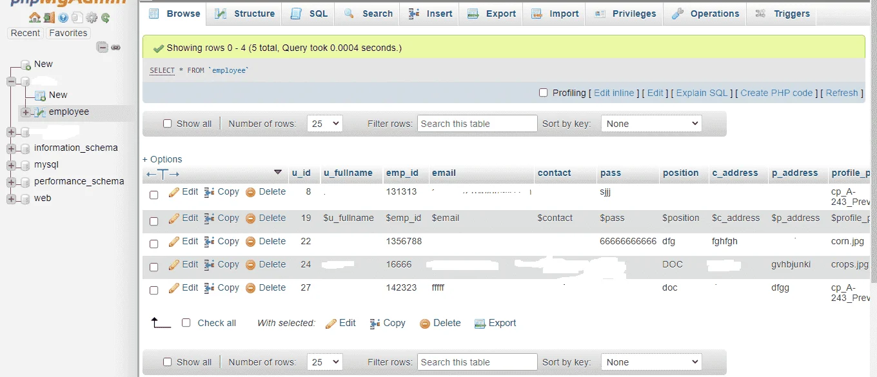Tick the checkbox for row u_id 27
The width and height of the screenshot is (877, 377).
pyautogui.click(x=154, y=290)
